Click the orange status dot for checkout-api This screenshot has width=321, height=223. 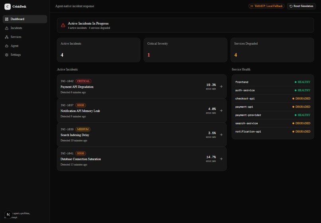click(x=293, y=98)
